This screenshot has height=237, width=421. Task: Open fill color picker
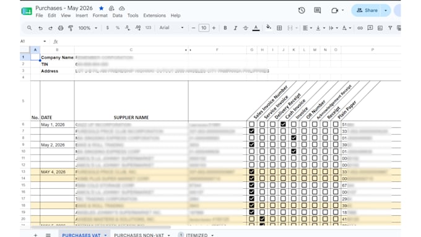coord(269,27)
